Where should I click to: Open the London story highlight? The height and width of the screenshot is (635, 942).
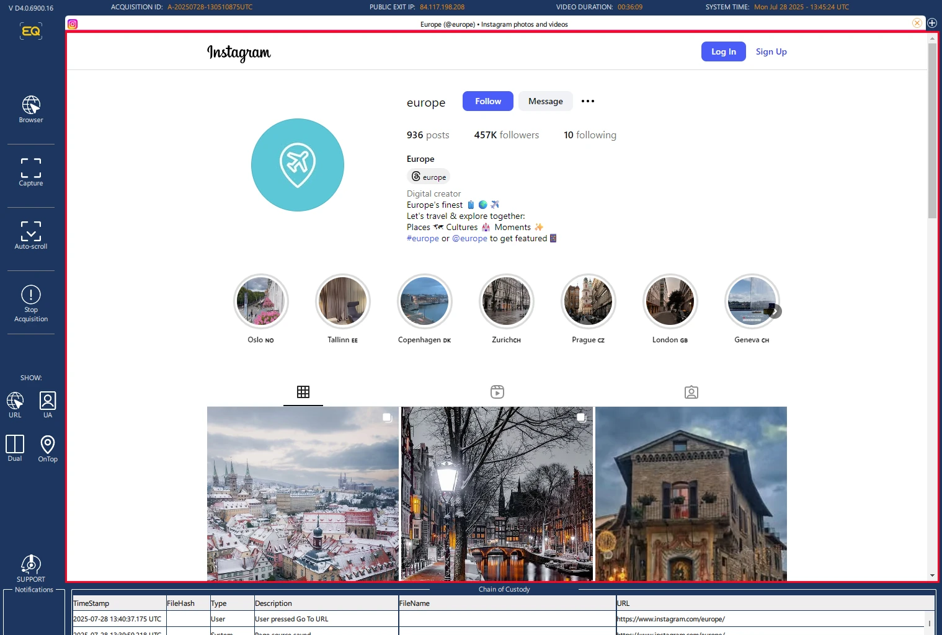point(670,301)
